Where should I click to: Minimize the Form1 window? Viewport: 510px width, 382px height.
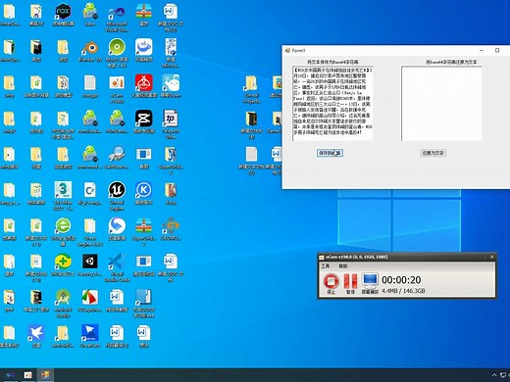[x=482, y=50]
